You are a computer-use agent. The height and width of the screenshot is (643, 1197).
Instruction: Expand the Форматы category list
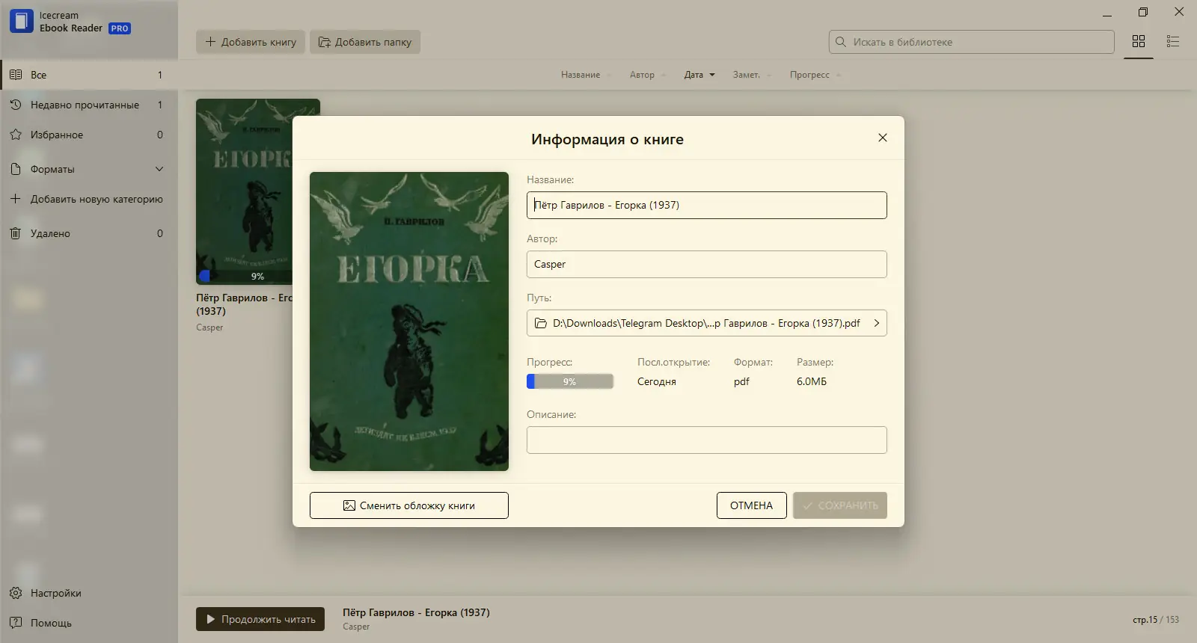pos(159,169)
